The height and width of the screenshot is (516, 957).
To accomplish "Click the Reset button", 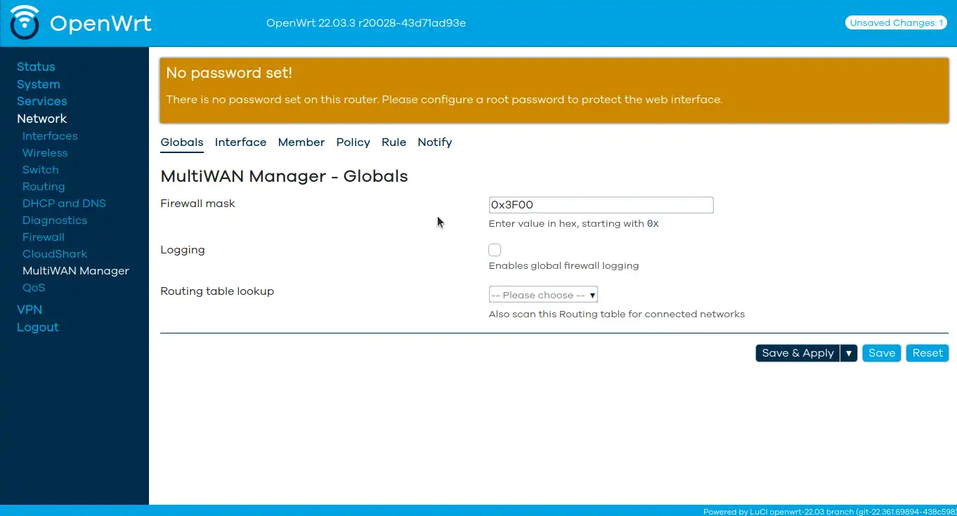I will tap(927, 353).
